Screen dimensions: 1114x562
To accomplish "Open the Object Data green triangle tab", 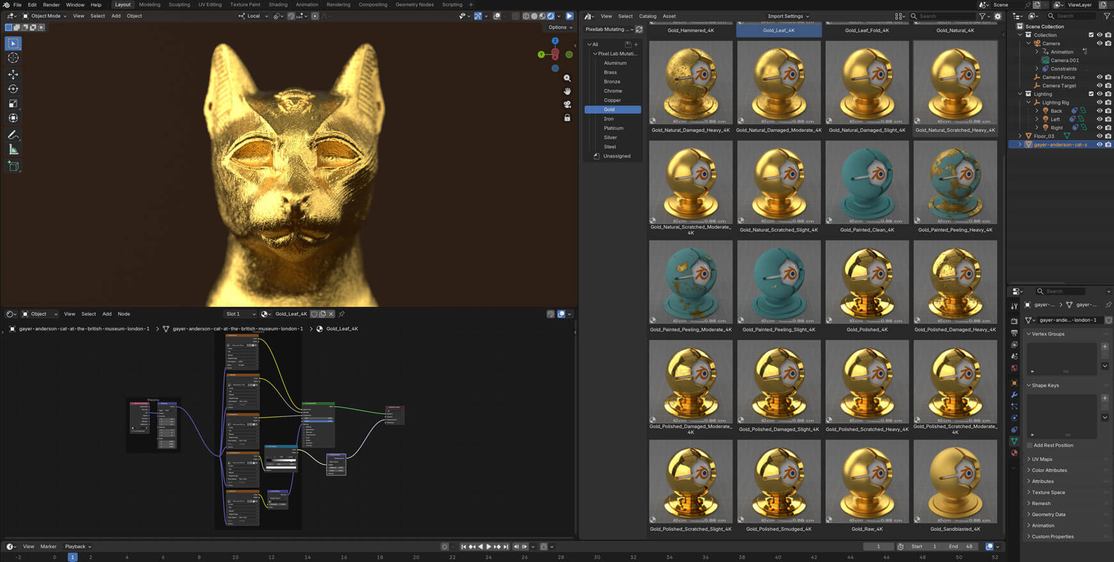I will [x=1014, y=441].
